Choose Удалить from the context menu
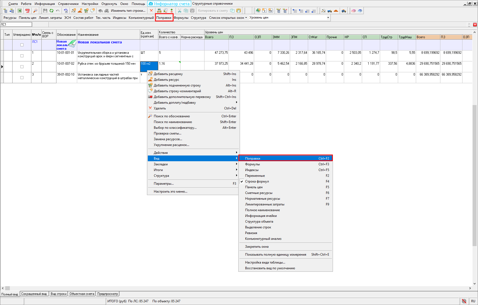Image resolution: width=478 pixels, height=305 pixels. [x=160, y=108]
